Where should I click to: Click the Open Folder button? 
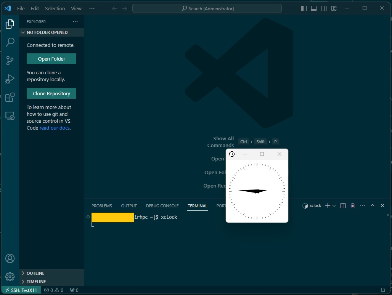click(51, 59)
